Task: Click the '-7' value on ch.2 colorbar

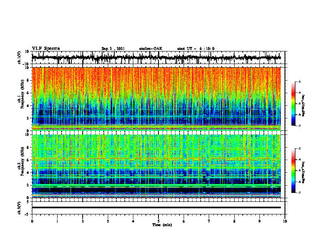Action: click(299, 192)
